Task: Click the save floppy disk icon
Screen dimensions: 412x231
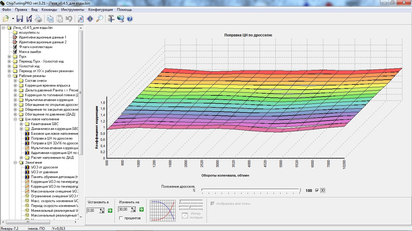Action: coord(20,19)
